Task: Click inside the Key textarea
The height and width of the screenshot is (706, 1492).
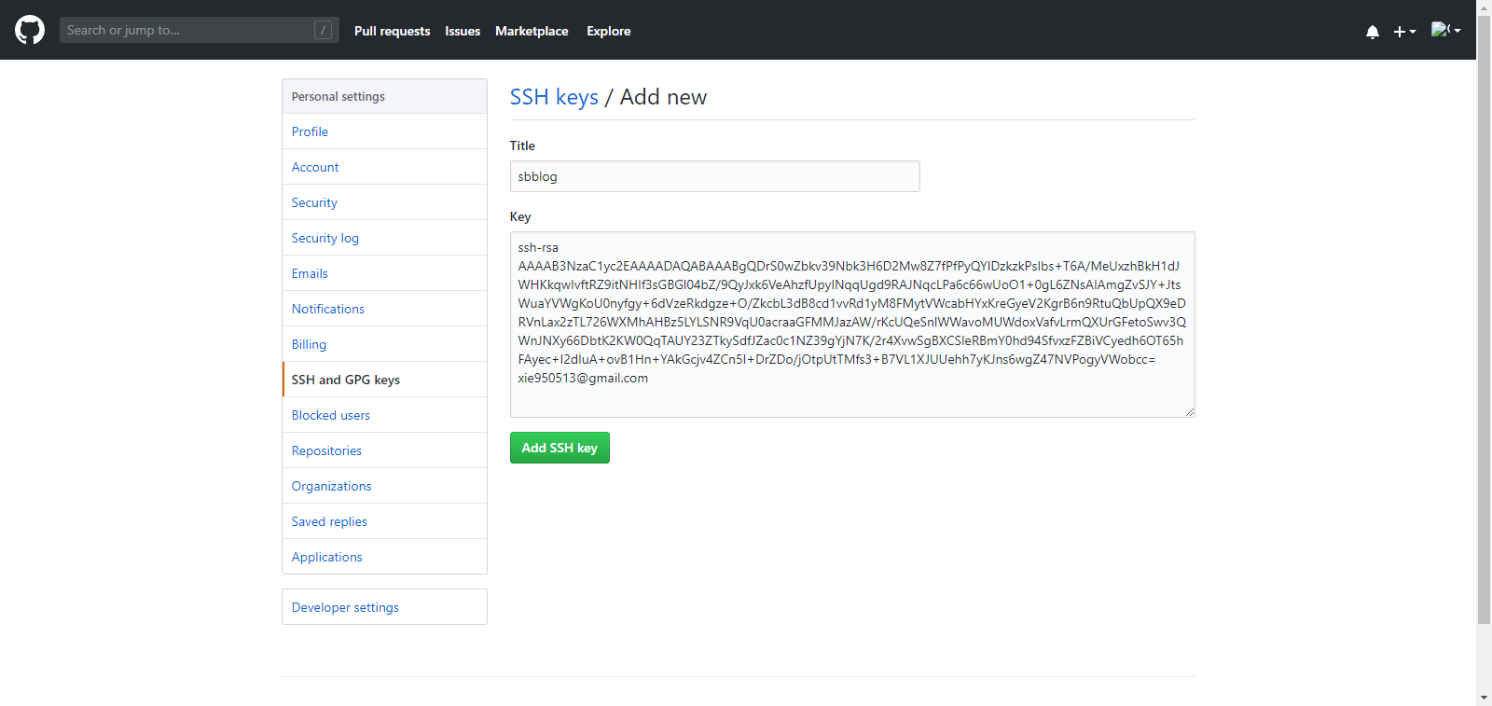Action: [x=852, y=324]
